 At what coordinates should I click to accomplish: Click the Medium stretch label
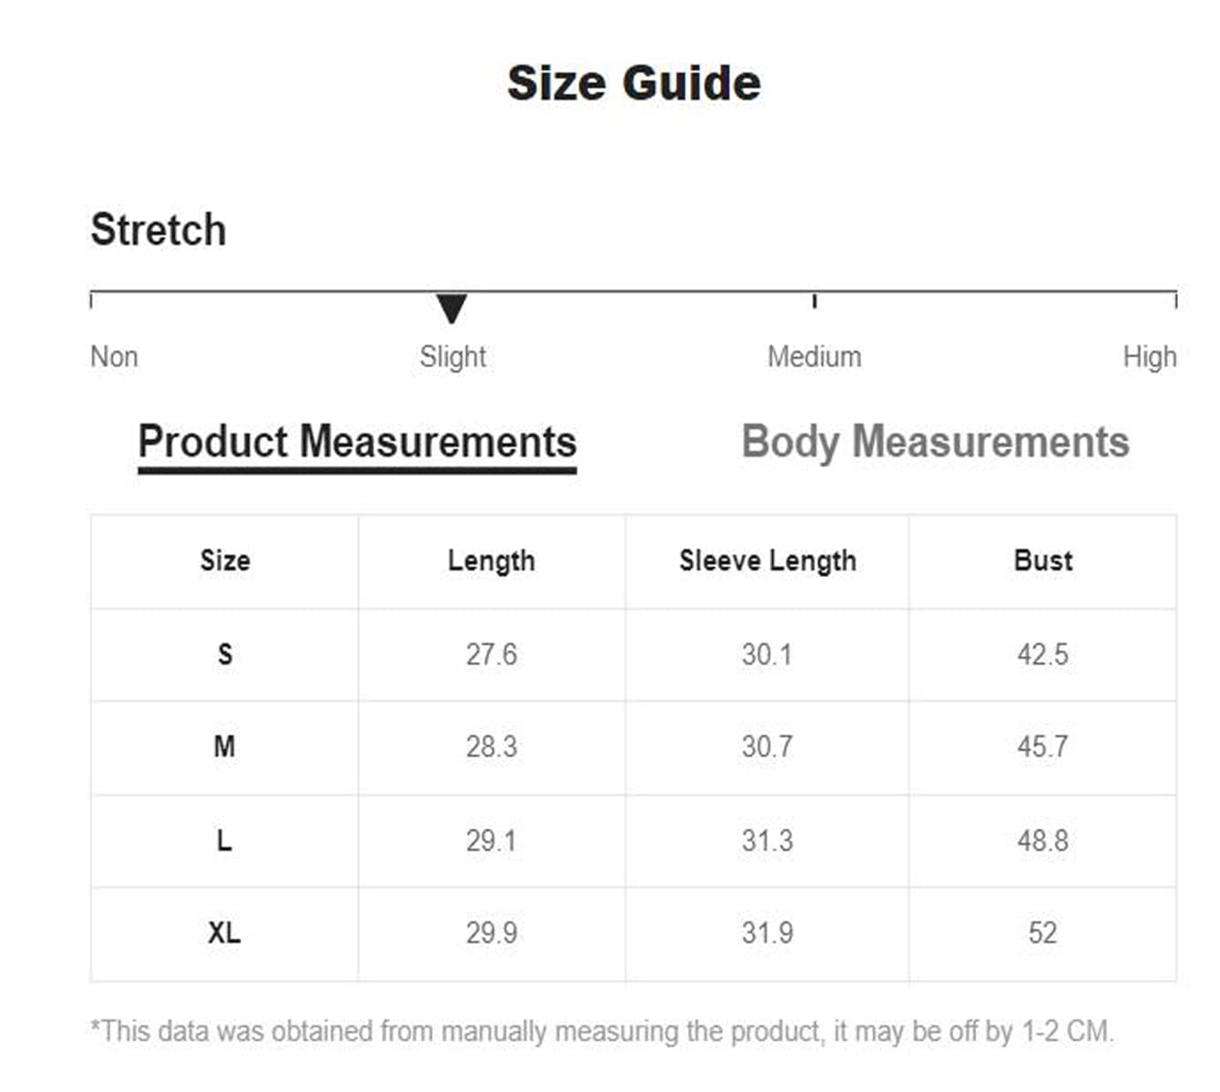[814, 357]
